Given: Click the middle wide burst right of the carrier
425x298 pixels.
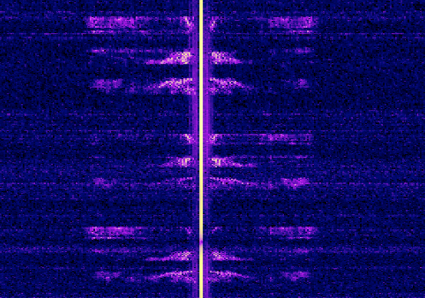Looking at the screenshot, I should (285, 138).
